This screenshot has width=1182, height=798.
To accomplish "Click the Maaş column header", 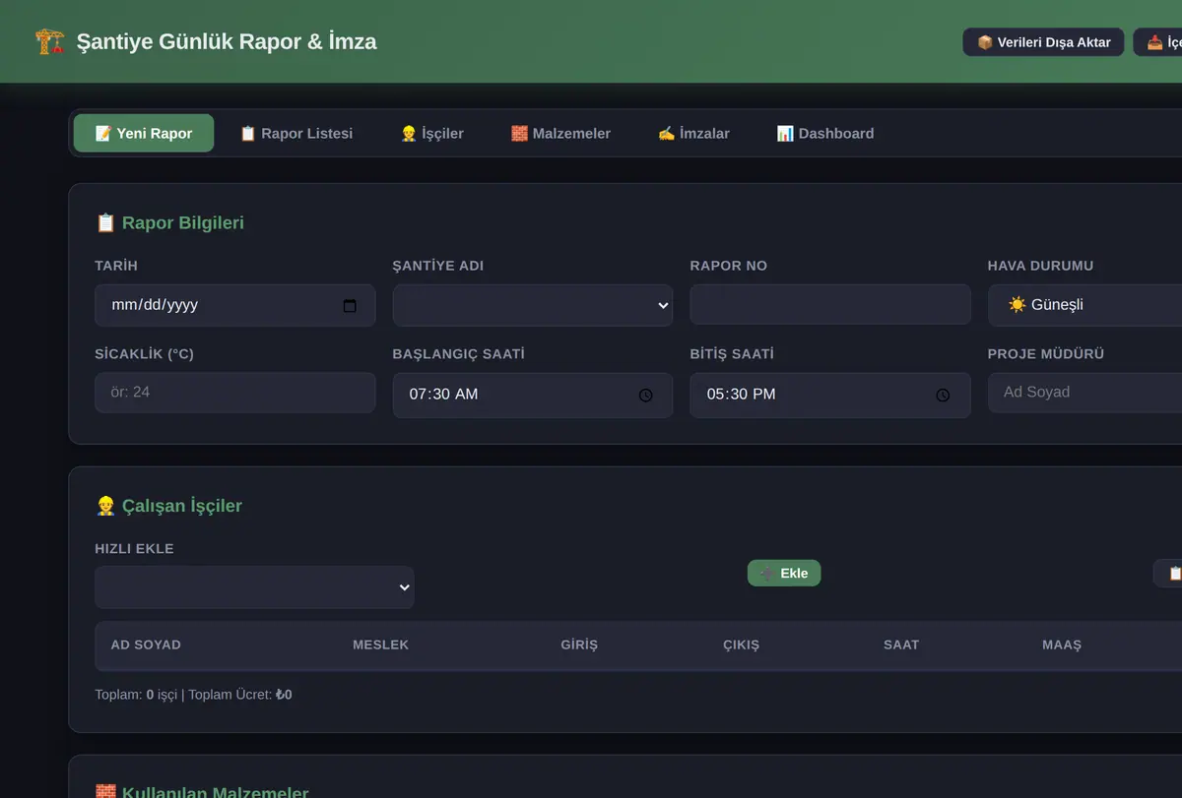I will coord(1062,645).
